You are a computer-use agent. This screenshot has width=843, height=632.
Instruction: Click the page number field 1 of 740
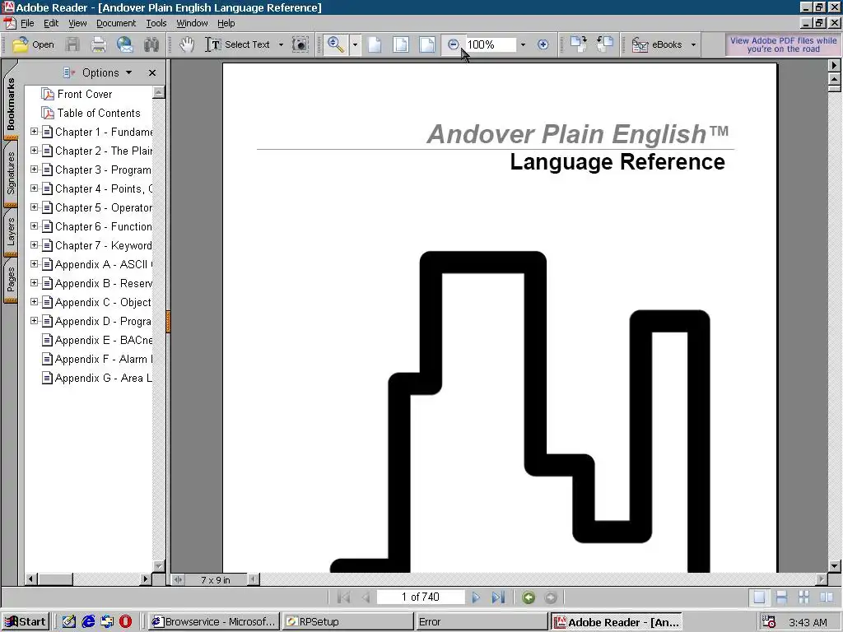421,597
